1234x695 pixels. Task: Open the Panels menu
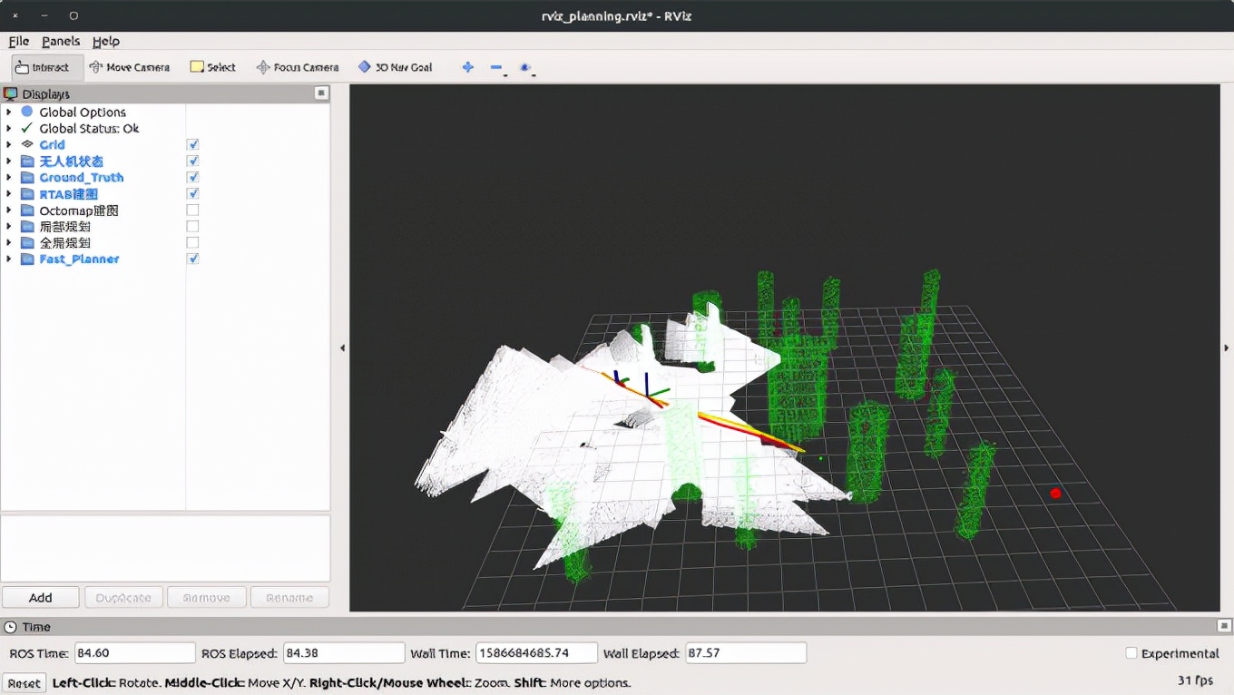(x=61, y=41)
